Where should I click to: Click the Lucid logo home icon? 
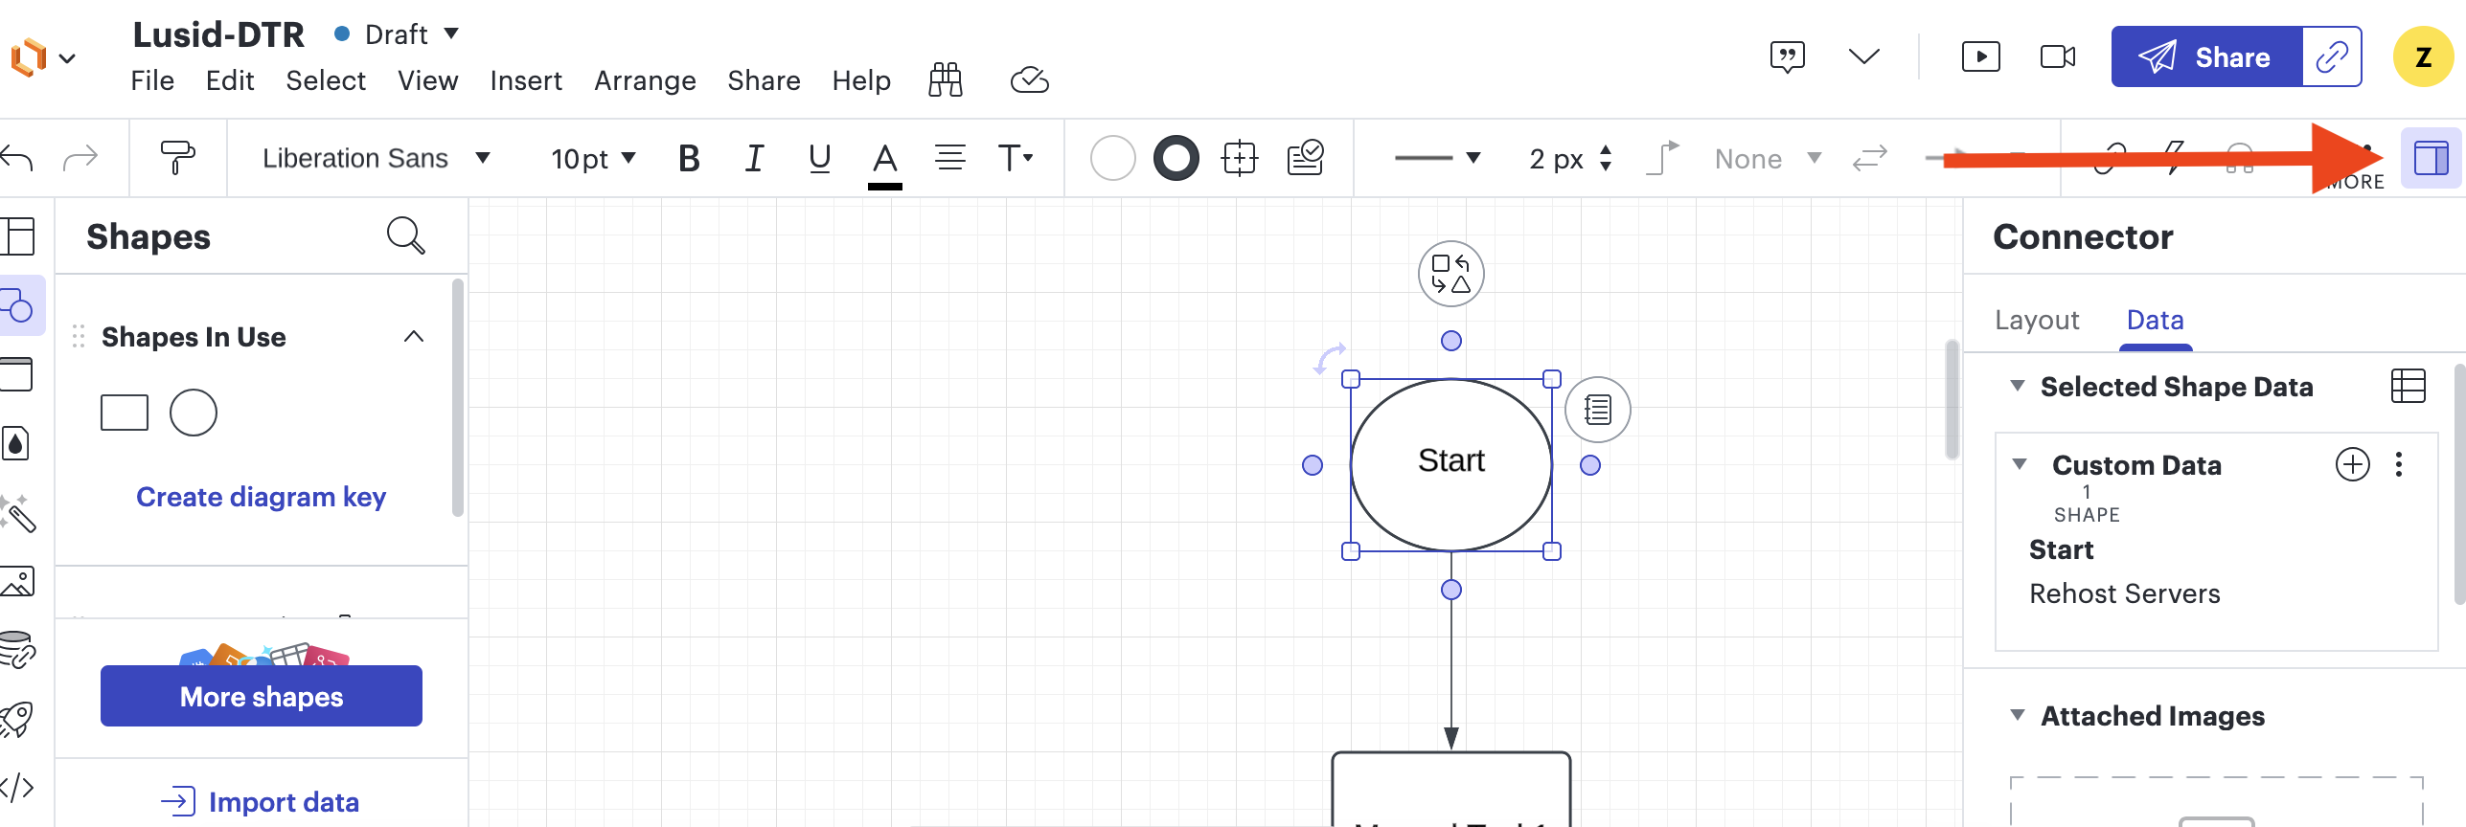29,57
